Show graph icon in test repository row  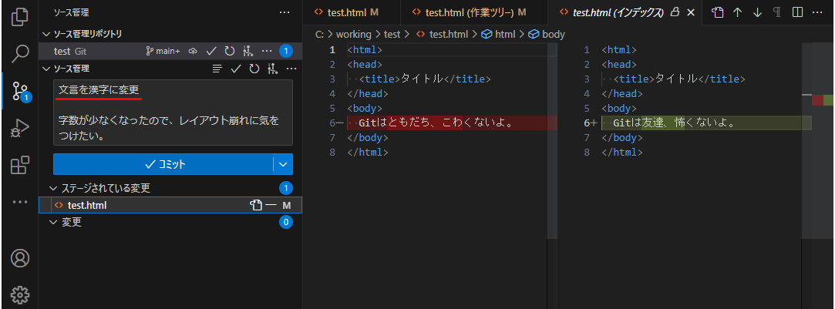[x=247, y=51]
